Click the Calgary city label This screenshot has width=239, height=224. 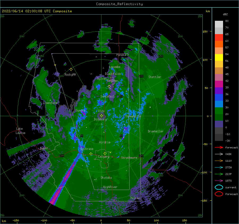[104, 157]
